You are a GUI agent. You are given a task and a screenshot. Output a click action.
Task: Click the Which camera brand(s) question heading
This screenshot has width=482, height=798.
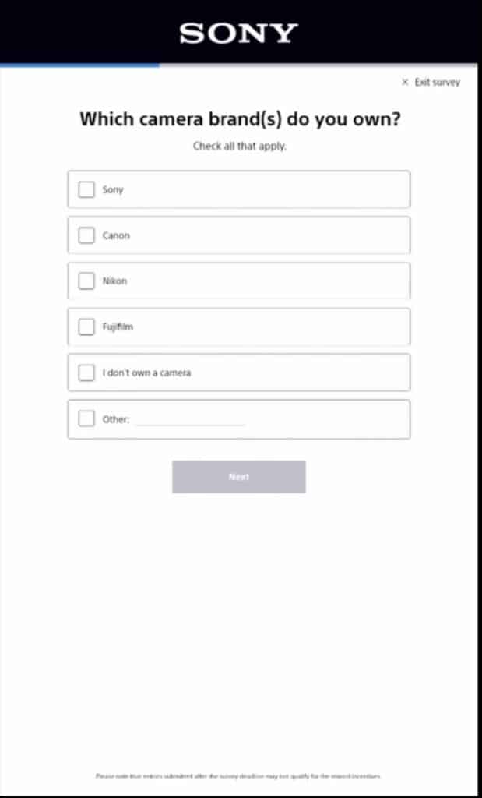point(241,119)
